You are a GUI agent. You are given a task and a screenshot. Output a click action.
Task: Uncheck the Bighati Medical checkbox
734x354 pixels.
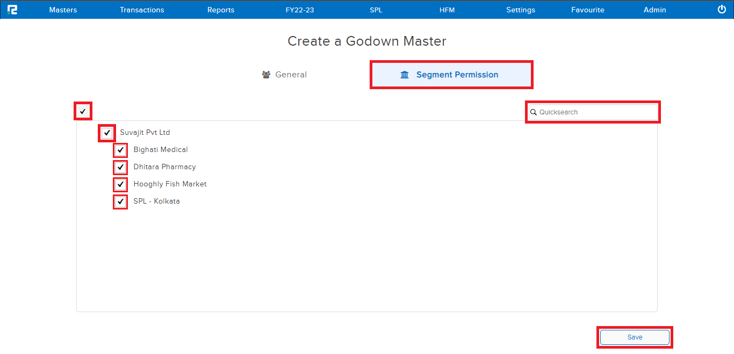pyautogui.click(x=120, y=150)
